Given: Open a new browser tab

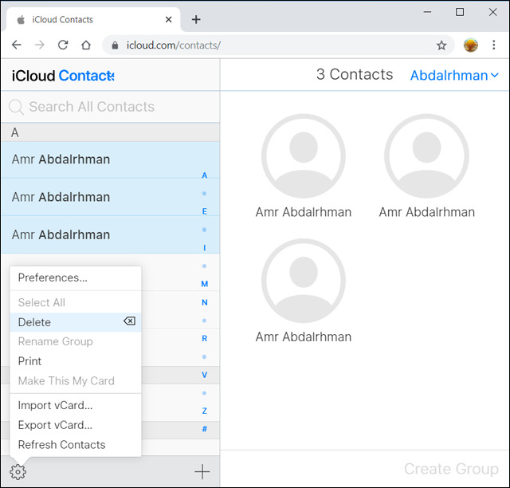Looking at the screenshot, I should click(196, 19).
